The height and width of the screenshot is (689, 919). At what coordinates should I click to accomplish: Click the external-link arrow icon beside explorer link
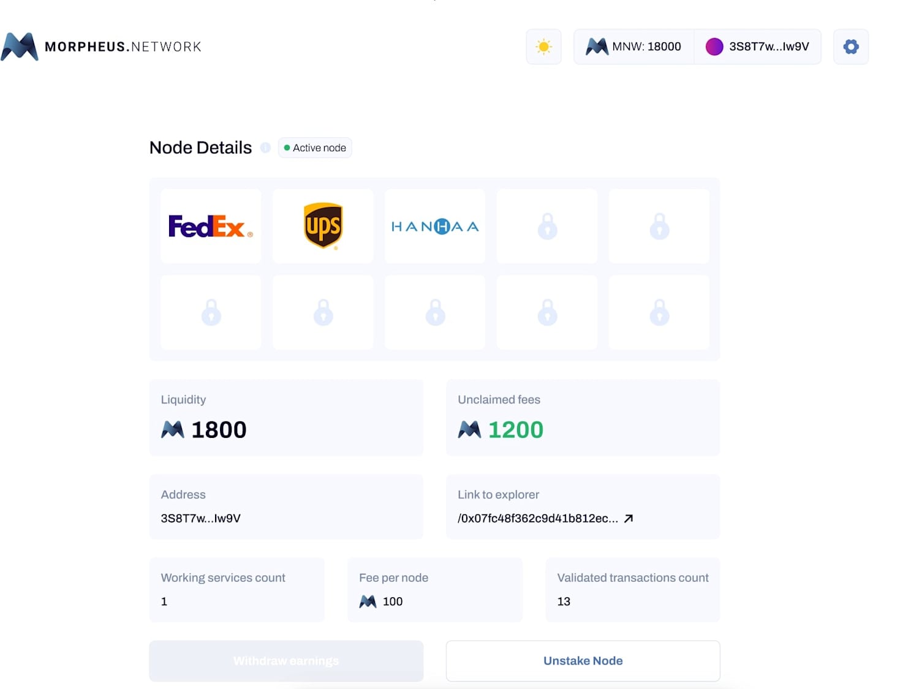(x=629, y=518)
